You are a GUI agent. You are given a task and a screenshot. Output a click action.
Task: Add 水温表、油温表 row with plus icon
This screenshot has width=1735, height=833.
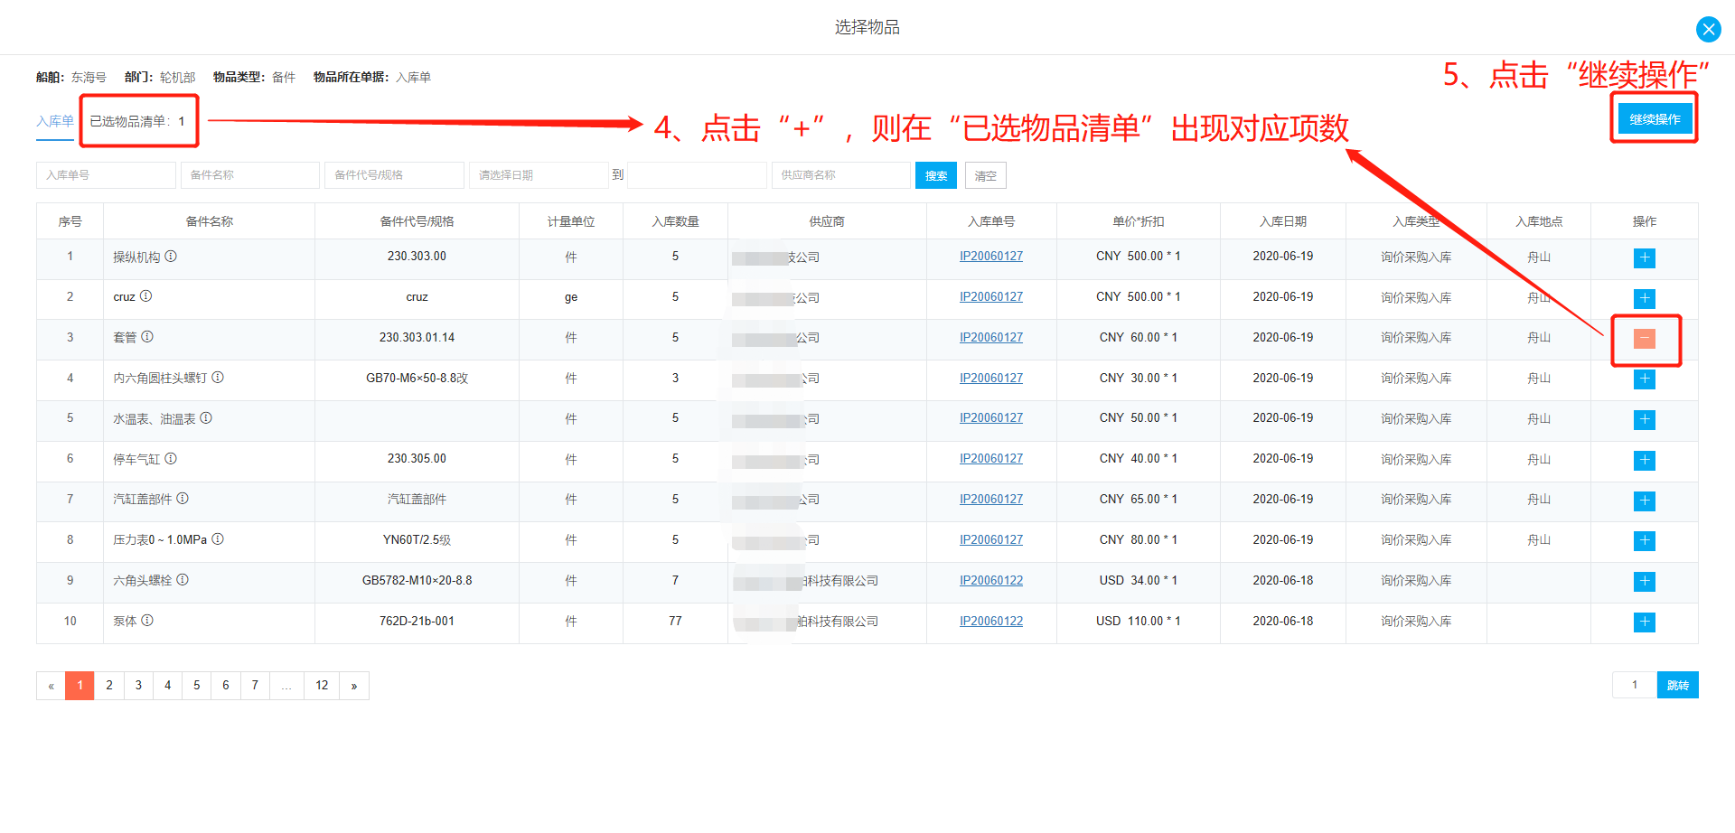[x=1644, y=419]
